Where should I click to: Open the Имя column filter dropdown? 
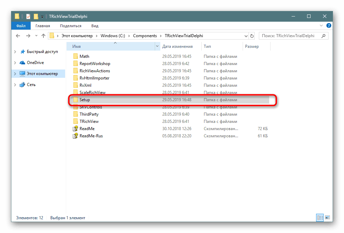pos(157,46)
